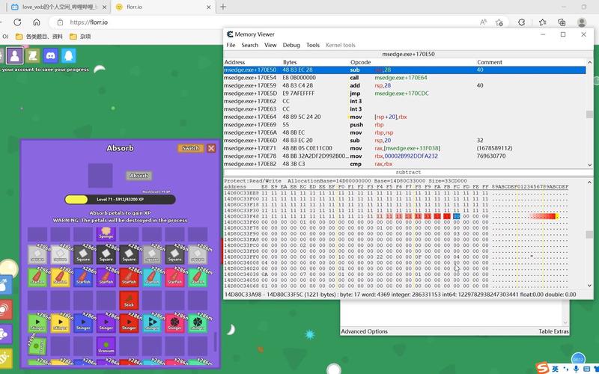Image resolution: width=599 pixels, height=374 pixels.
Task: Click the Table Extras label
Action: coord(553,331)
